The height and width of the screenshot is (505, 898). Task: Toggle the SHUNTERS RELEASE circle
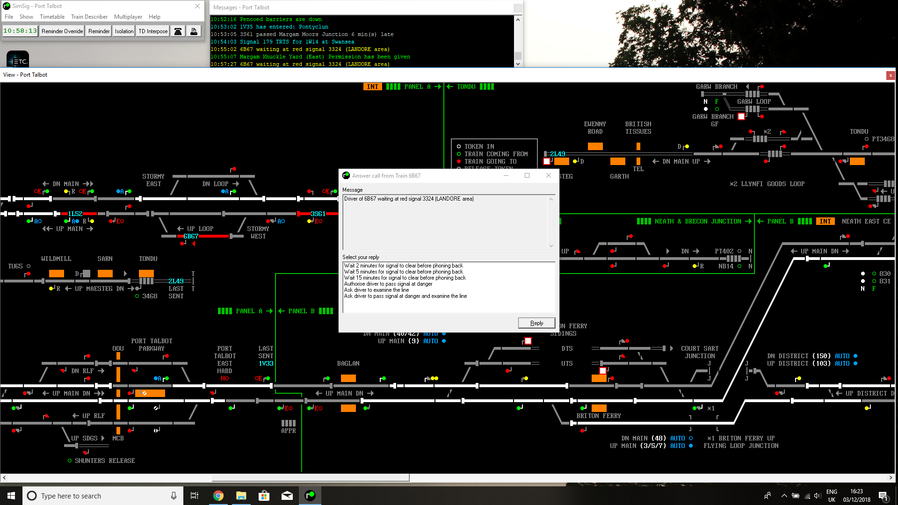pos(70,461)
